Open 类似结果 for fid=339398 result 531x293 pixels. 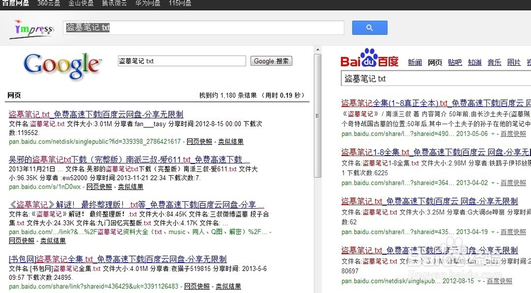click(x=230, y=141)
